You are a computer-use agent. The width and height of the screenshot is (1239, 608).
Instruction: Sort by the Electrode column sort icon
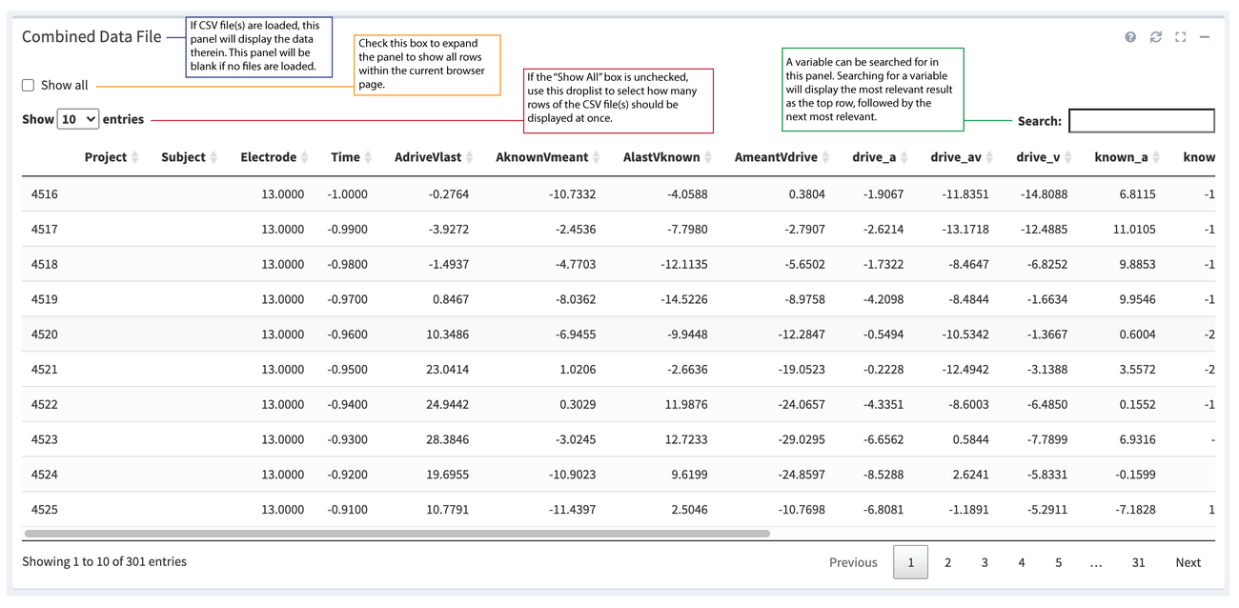306,157
